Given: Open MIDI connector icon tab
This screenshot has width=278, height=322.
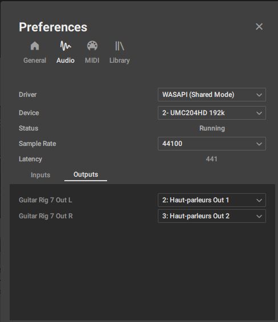Looking at the screenshot, I should pyautogui.click(x=92, y=46).
